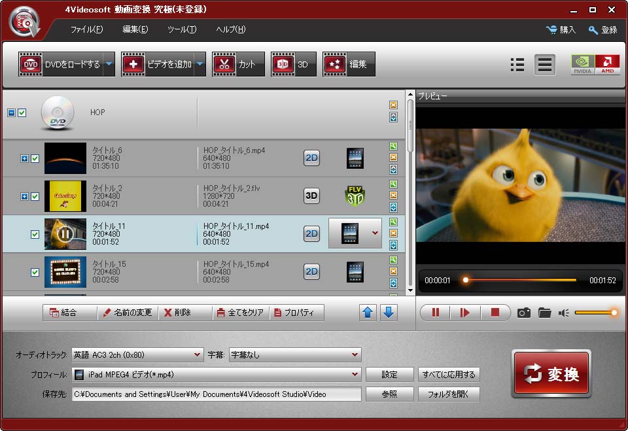This screenshot has width=628, height=431.
Task: Move selected item up with arrow
Action: (368, 313)
